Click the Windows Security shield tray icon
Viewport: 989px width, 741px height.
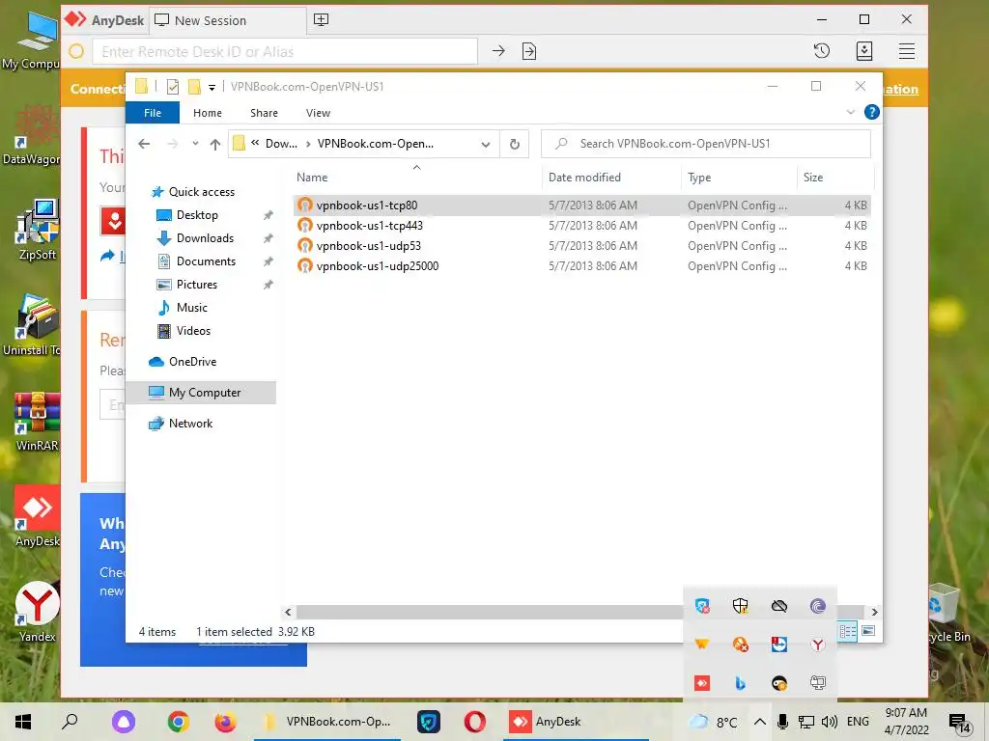(x=741, y=606)
